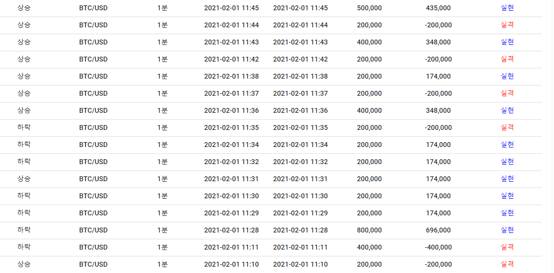Select the 696,000 profit cell
554x273 pixels.
pos(438,230)
